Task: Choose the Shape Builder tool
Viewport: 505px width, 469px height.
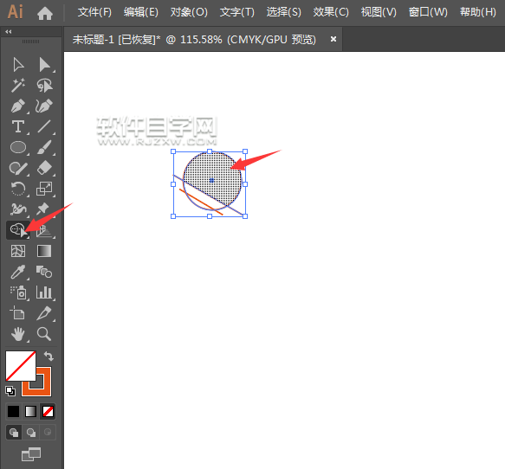Action: pos(18,230)
